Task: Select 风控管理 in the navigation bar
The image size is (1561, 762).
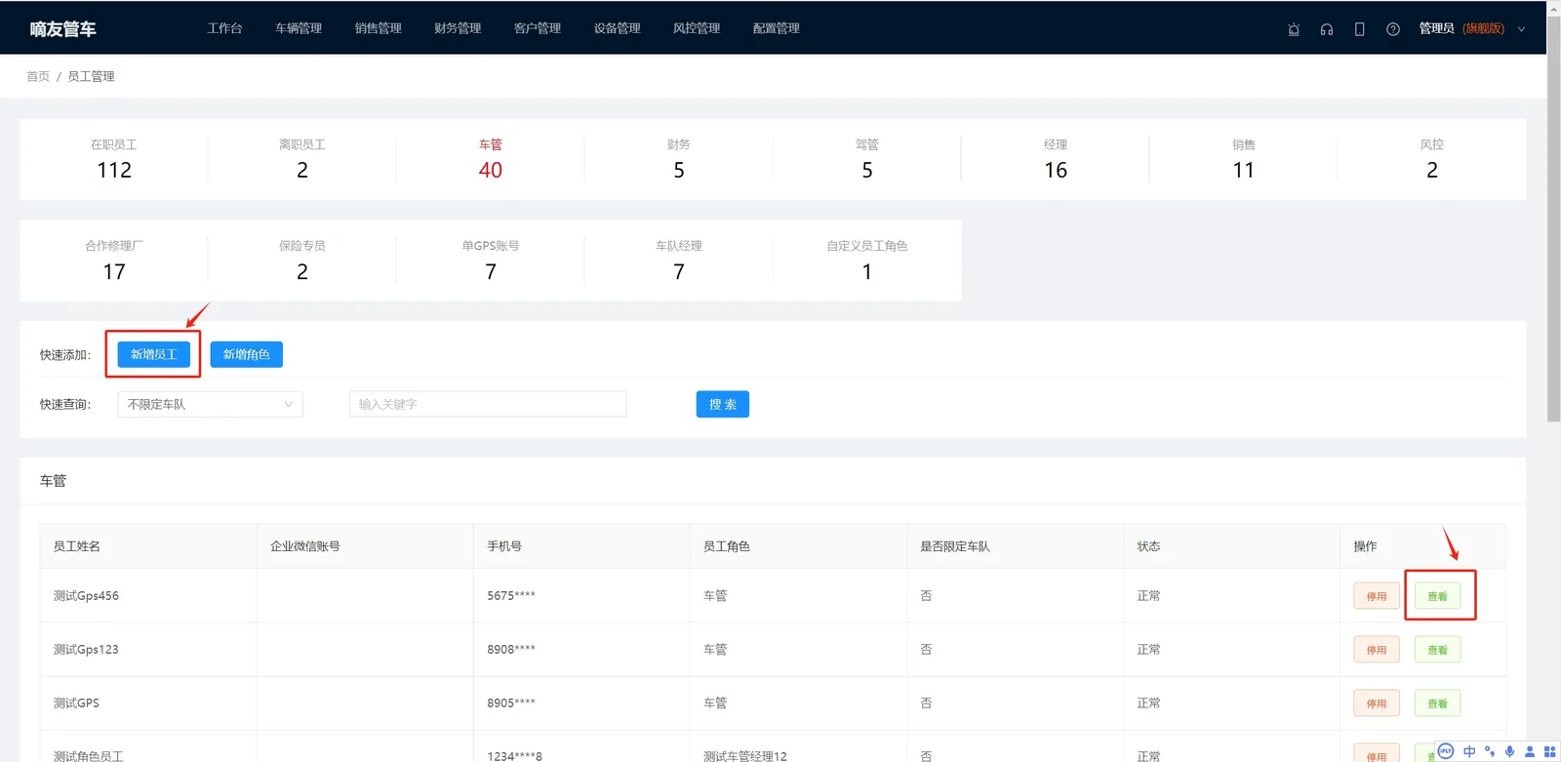Action: (x=697, y=28)
